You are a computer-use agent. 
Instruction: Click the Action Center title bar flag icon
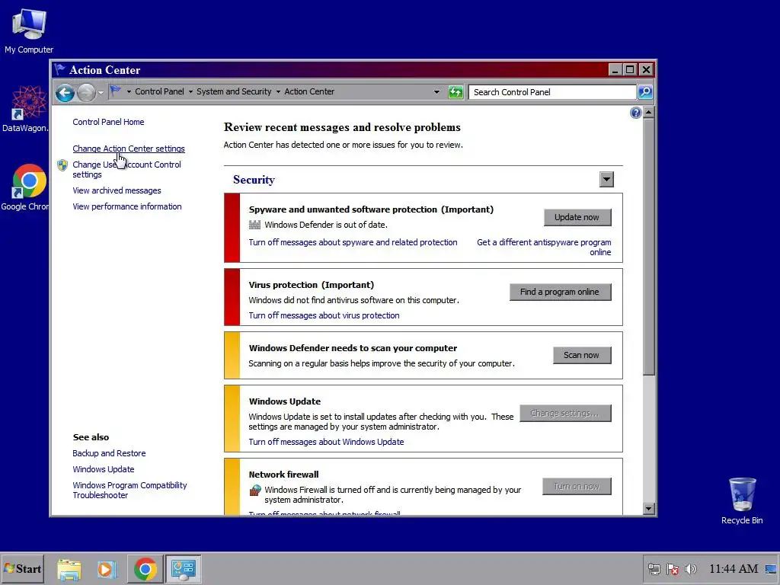[x=59, y=69]
